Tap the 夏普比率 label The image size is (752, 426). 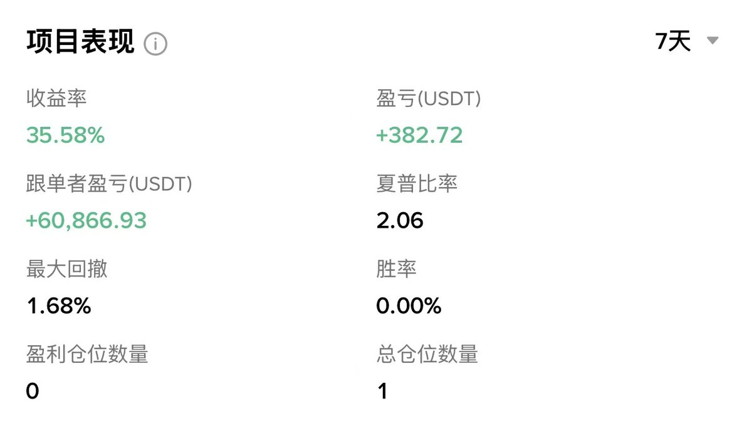click(417, 184)
